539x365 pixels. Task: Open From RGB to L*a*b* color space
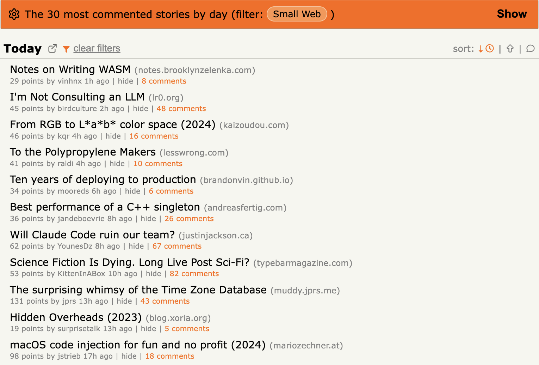click(x=112, y=124)
